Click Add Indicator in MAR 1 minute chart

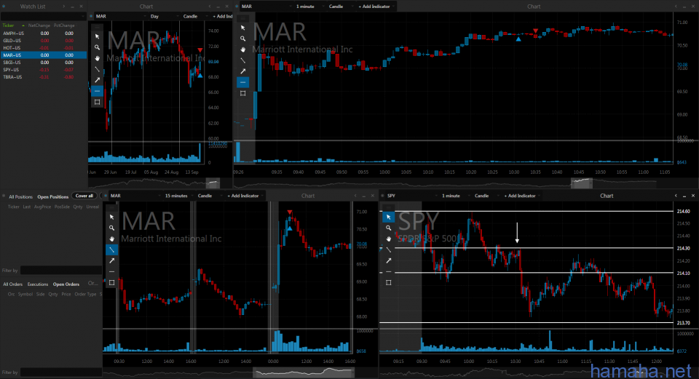point(374,7)
